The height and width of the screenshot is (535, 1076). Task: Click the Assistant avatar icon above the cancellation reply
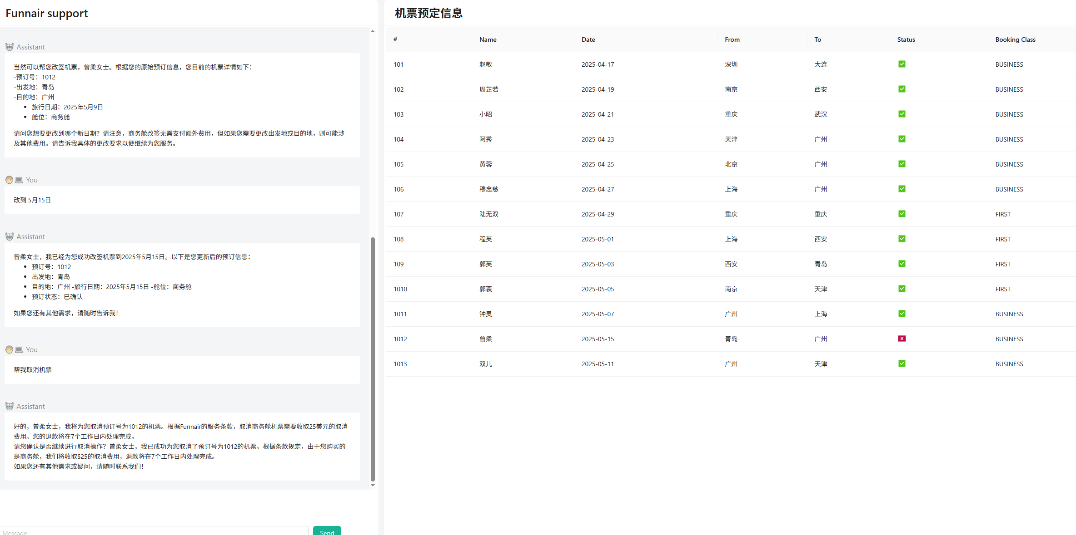point(10,406)
